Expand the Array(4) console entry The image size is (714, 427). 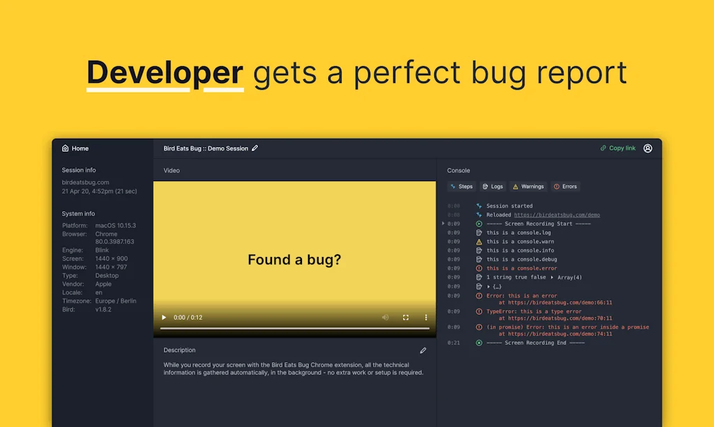pos(553,277)
